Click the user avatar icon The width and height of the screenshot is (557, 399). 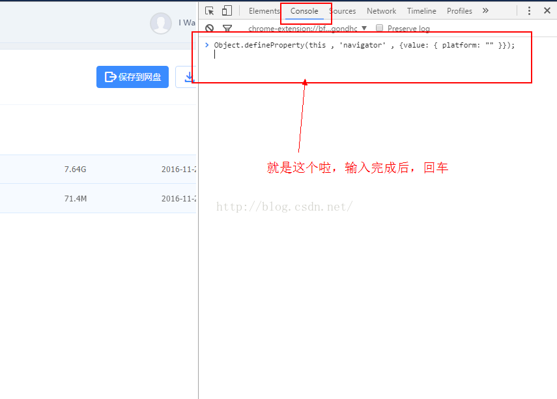tap(161, 23)
